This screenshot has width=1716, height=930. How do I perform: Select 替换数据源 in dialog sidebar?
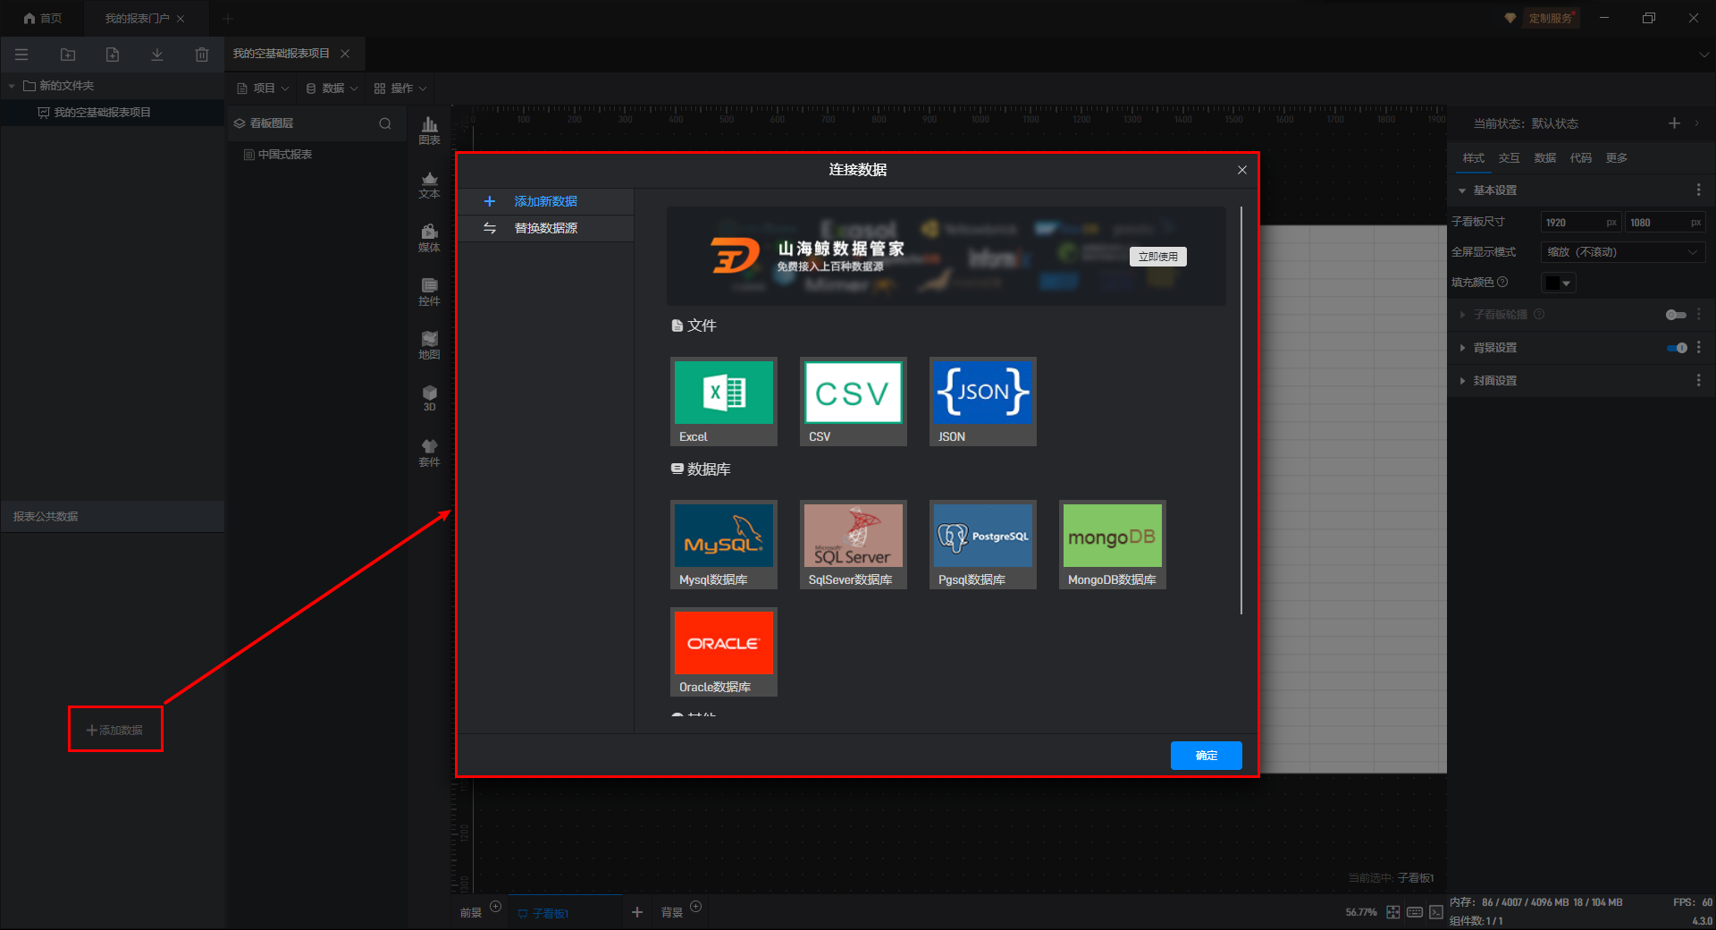[546, 229]
